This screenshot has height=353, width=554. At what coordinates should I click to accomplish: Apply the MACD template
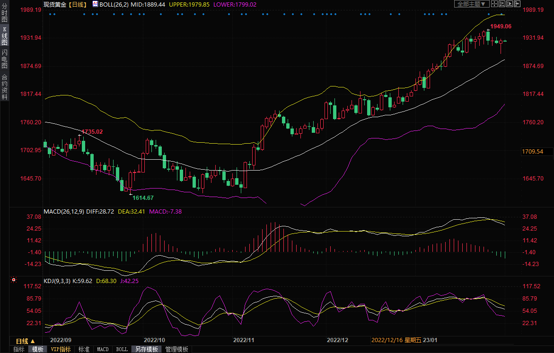(103, 349)
